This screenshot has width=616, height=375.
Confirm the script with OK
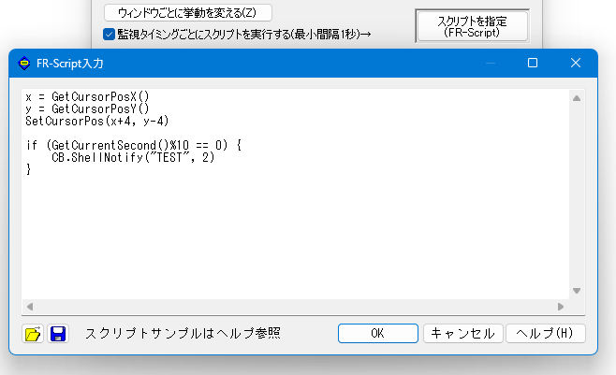377,333
